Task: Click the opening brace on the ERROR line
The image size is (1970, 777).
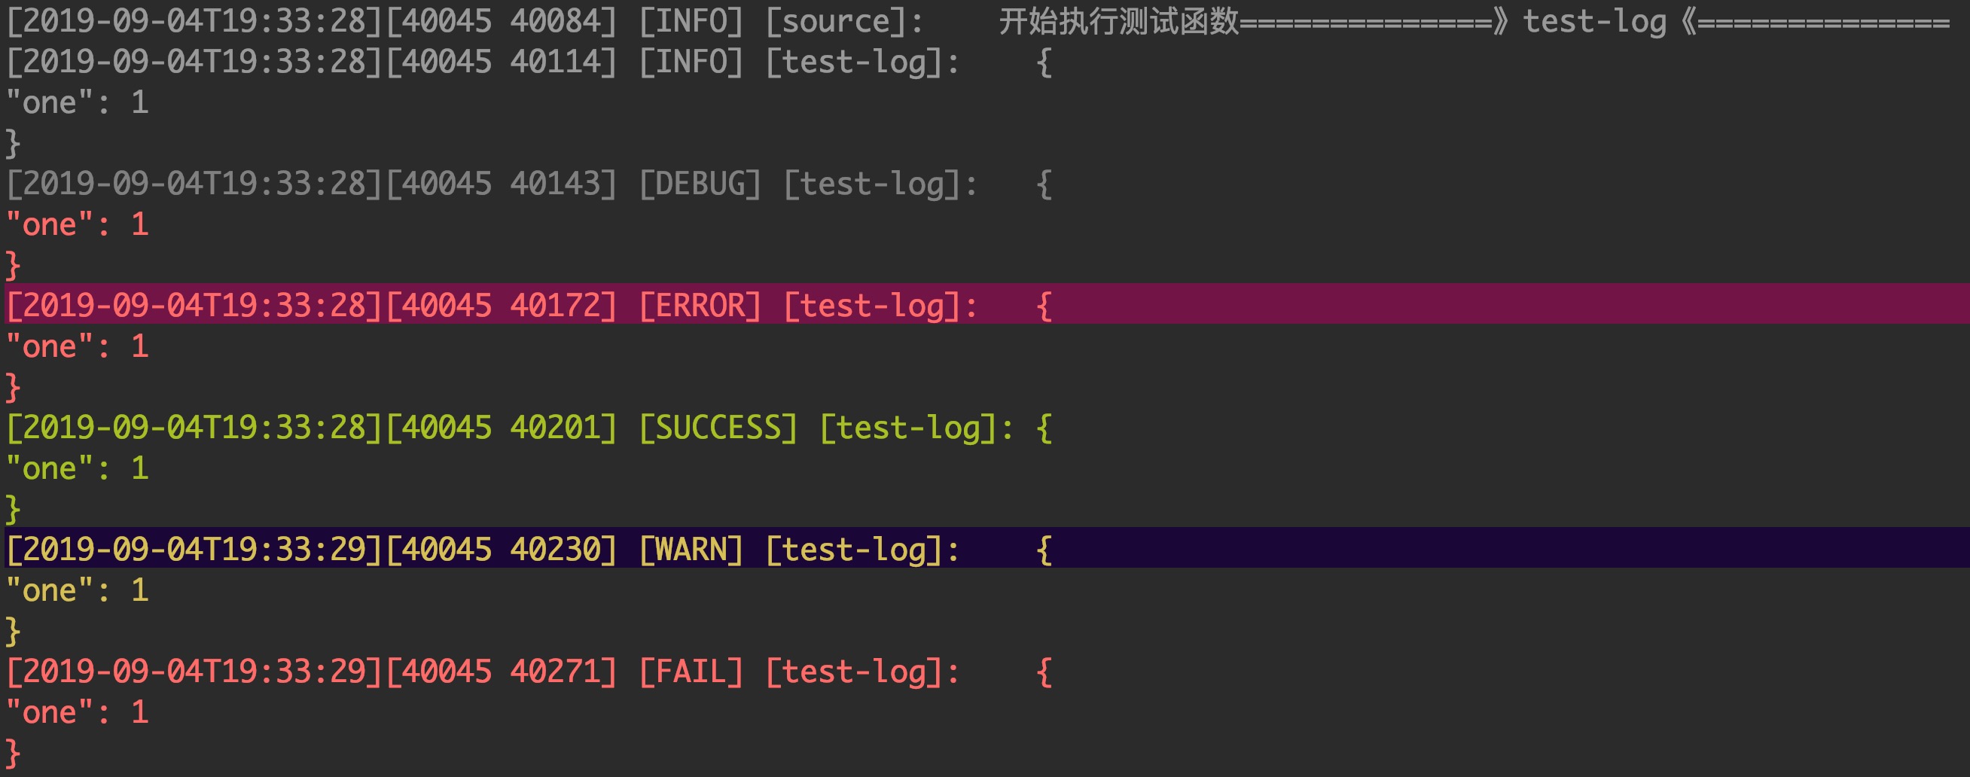Action: [1044, 306]
